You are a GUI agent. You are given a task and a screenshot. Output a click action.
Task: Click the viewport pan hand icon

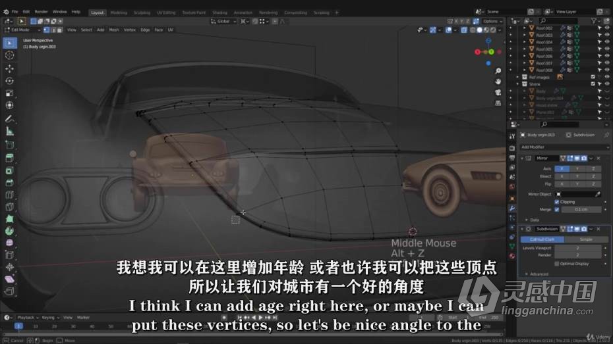click(x=498, y=82)
